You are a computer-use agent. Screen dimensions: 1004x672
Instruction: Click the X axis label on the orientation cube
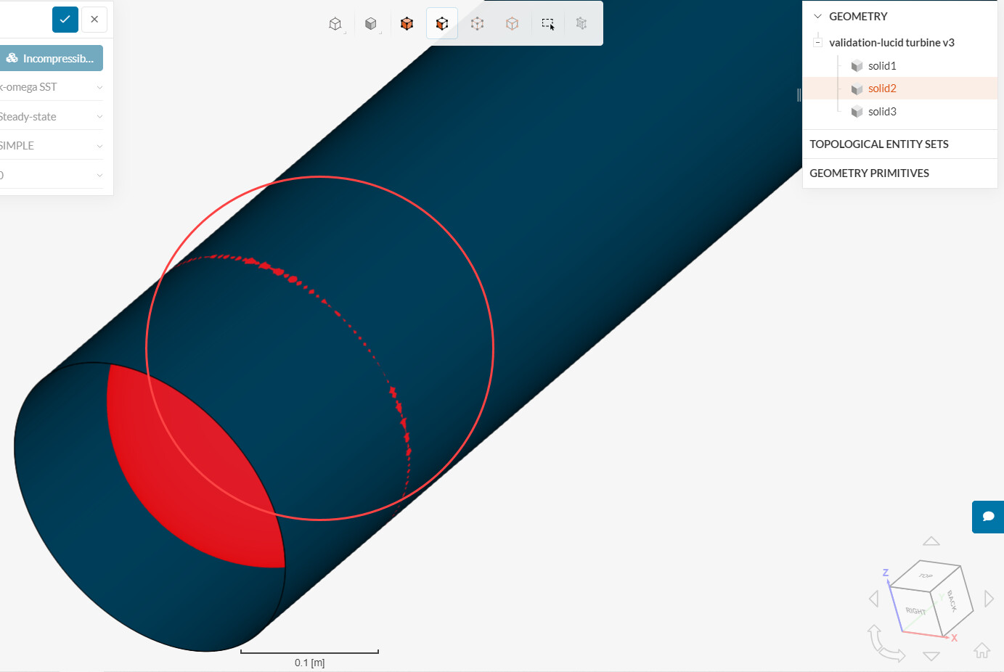tap(954, 638)
